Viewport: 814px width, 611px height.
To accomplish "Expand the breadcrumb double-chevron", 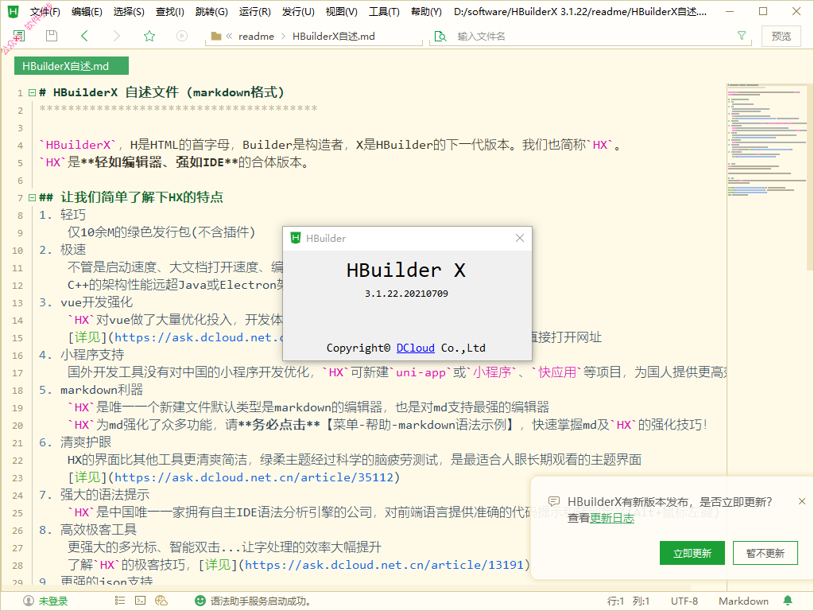I will (229, 36).
